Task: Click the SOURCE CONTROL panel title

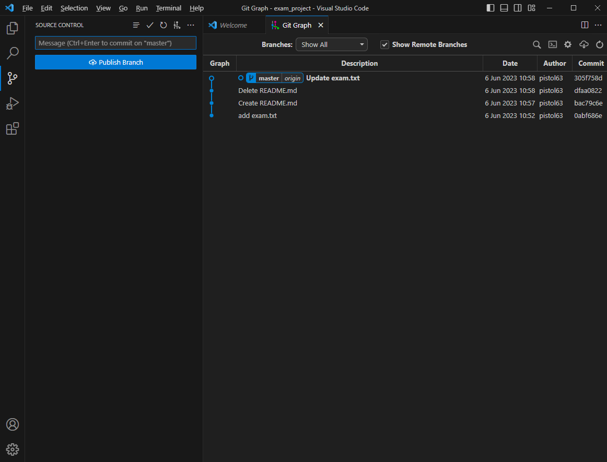Action: (60, 25)
